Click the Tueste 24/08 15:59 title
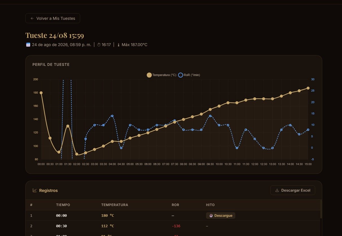This screenshot has width=342, height=236. [x=55, y=35]
